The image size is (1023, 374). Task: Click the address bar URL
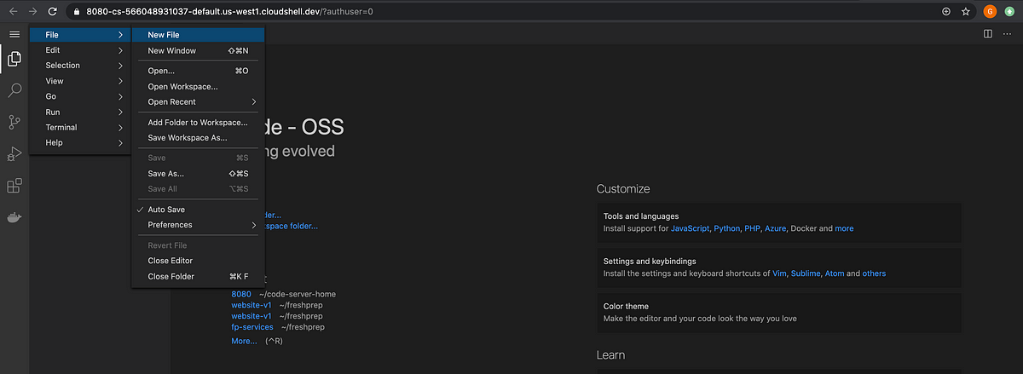pyautogui.click(x=230, y=12)
